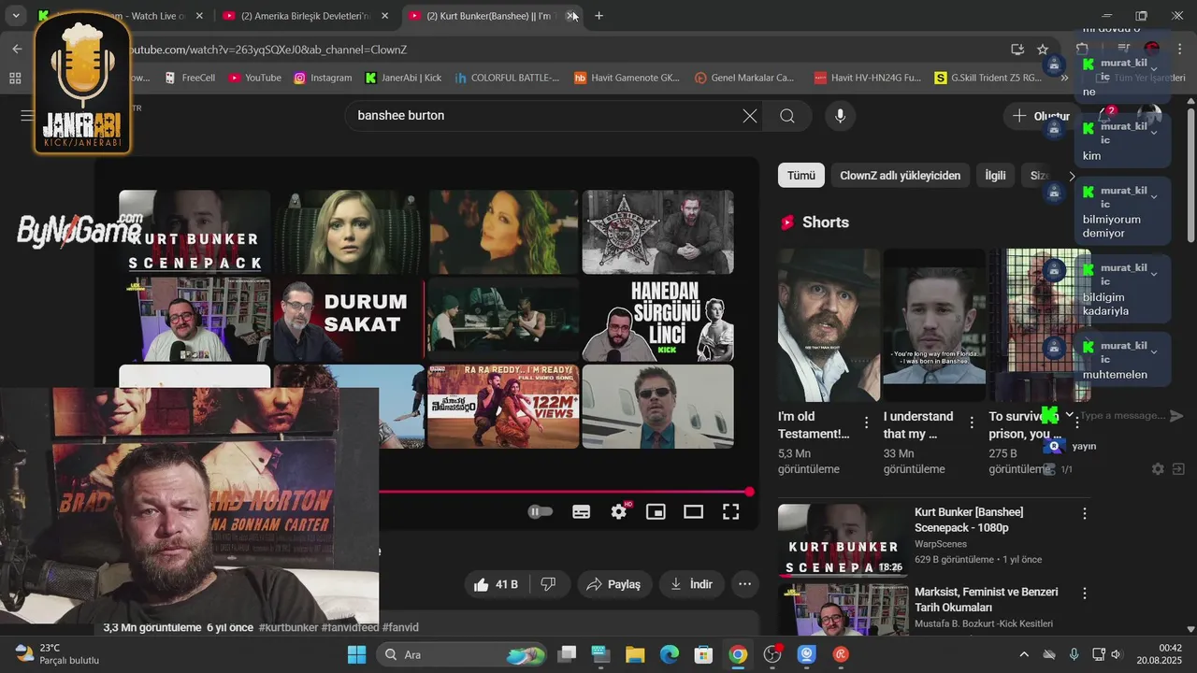Open options for 'I understand that my' short

[972, 422]
